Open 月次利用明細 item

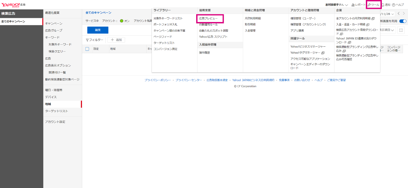(x=253, y=18)
